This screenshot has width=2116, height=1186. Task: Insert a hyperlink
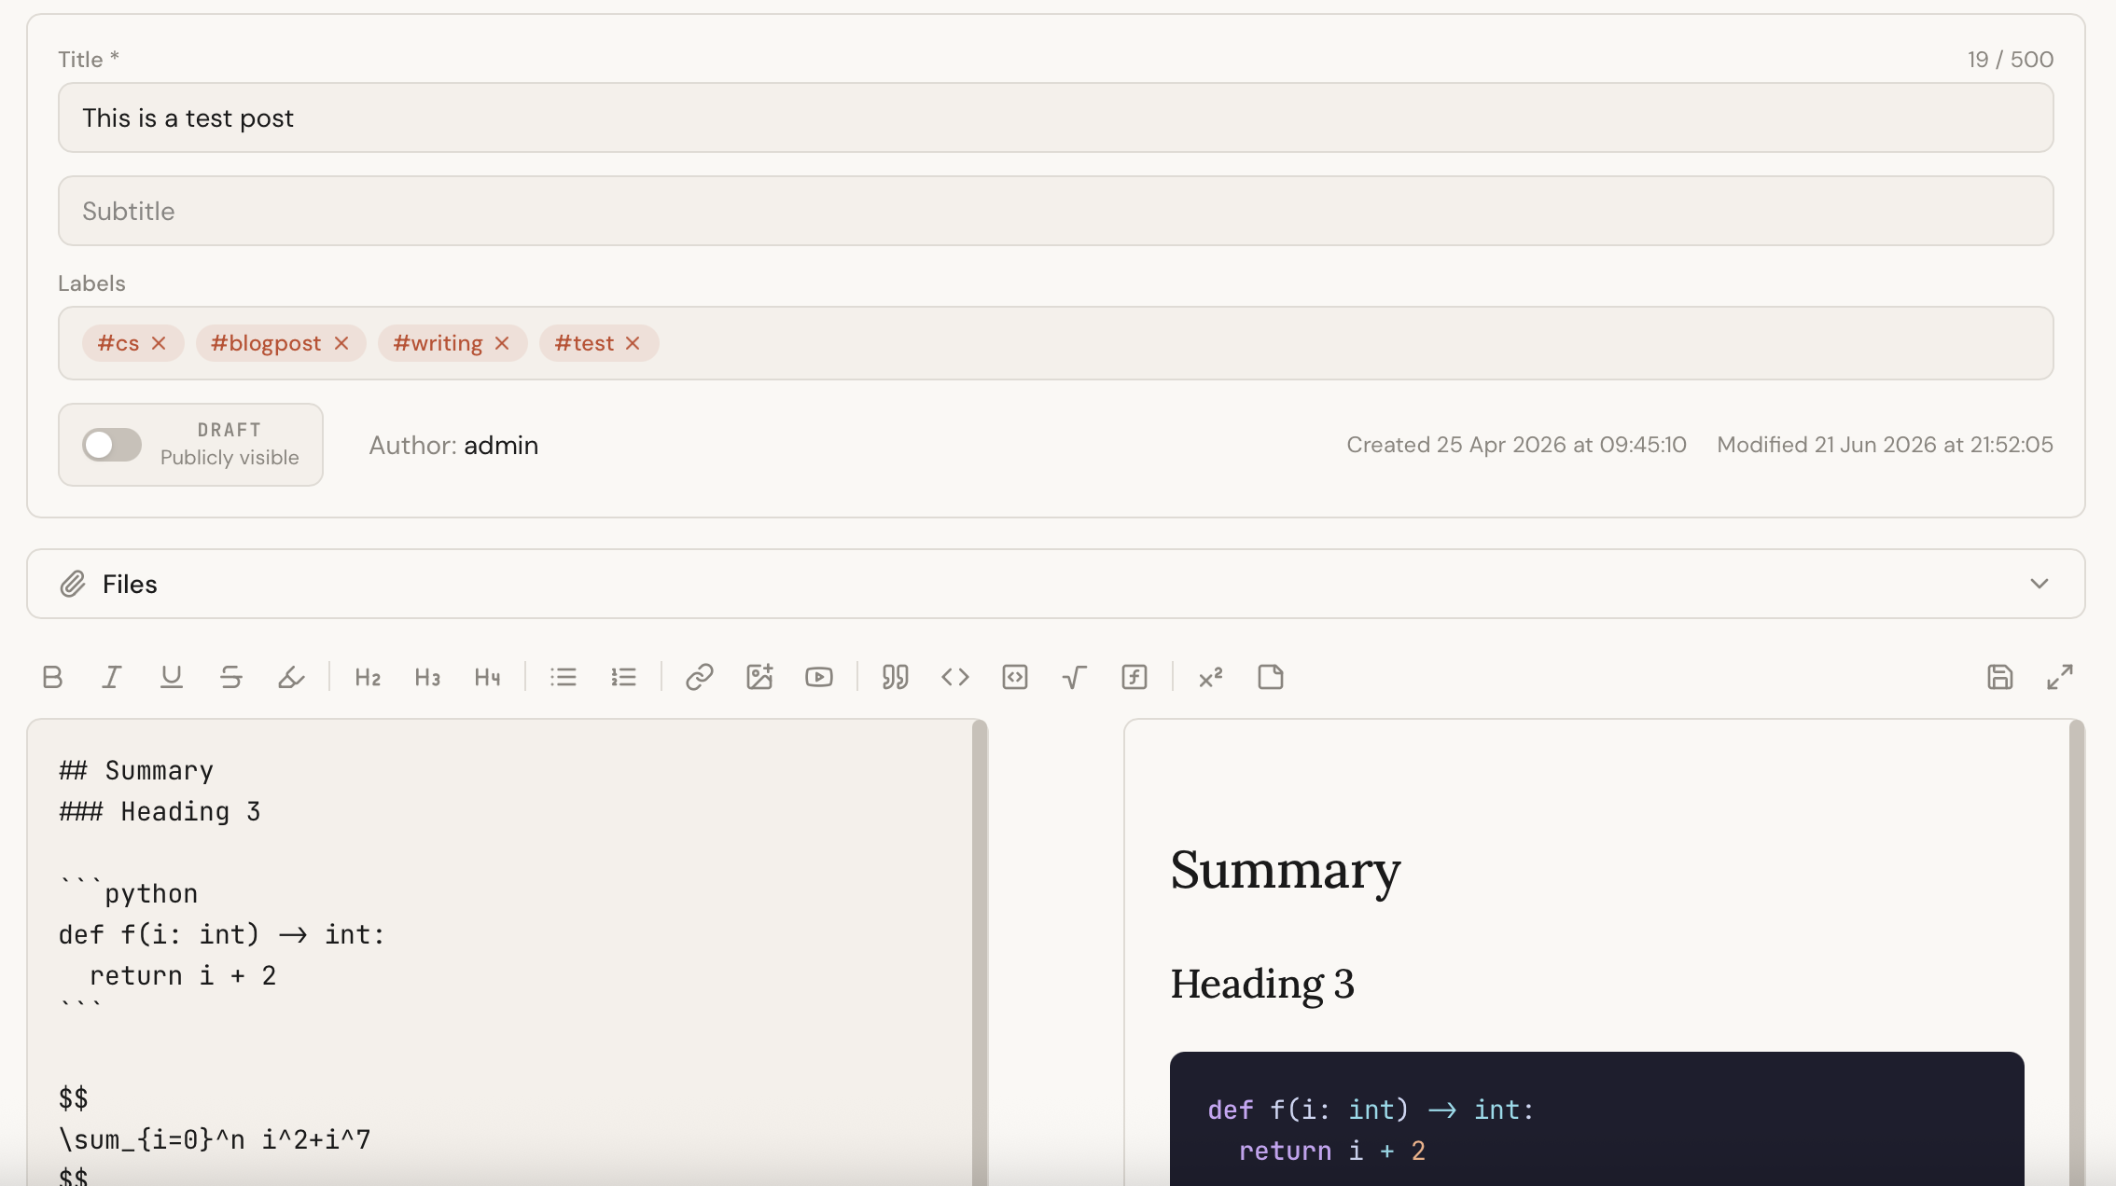[x=700, y=677]
